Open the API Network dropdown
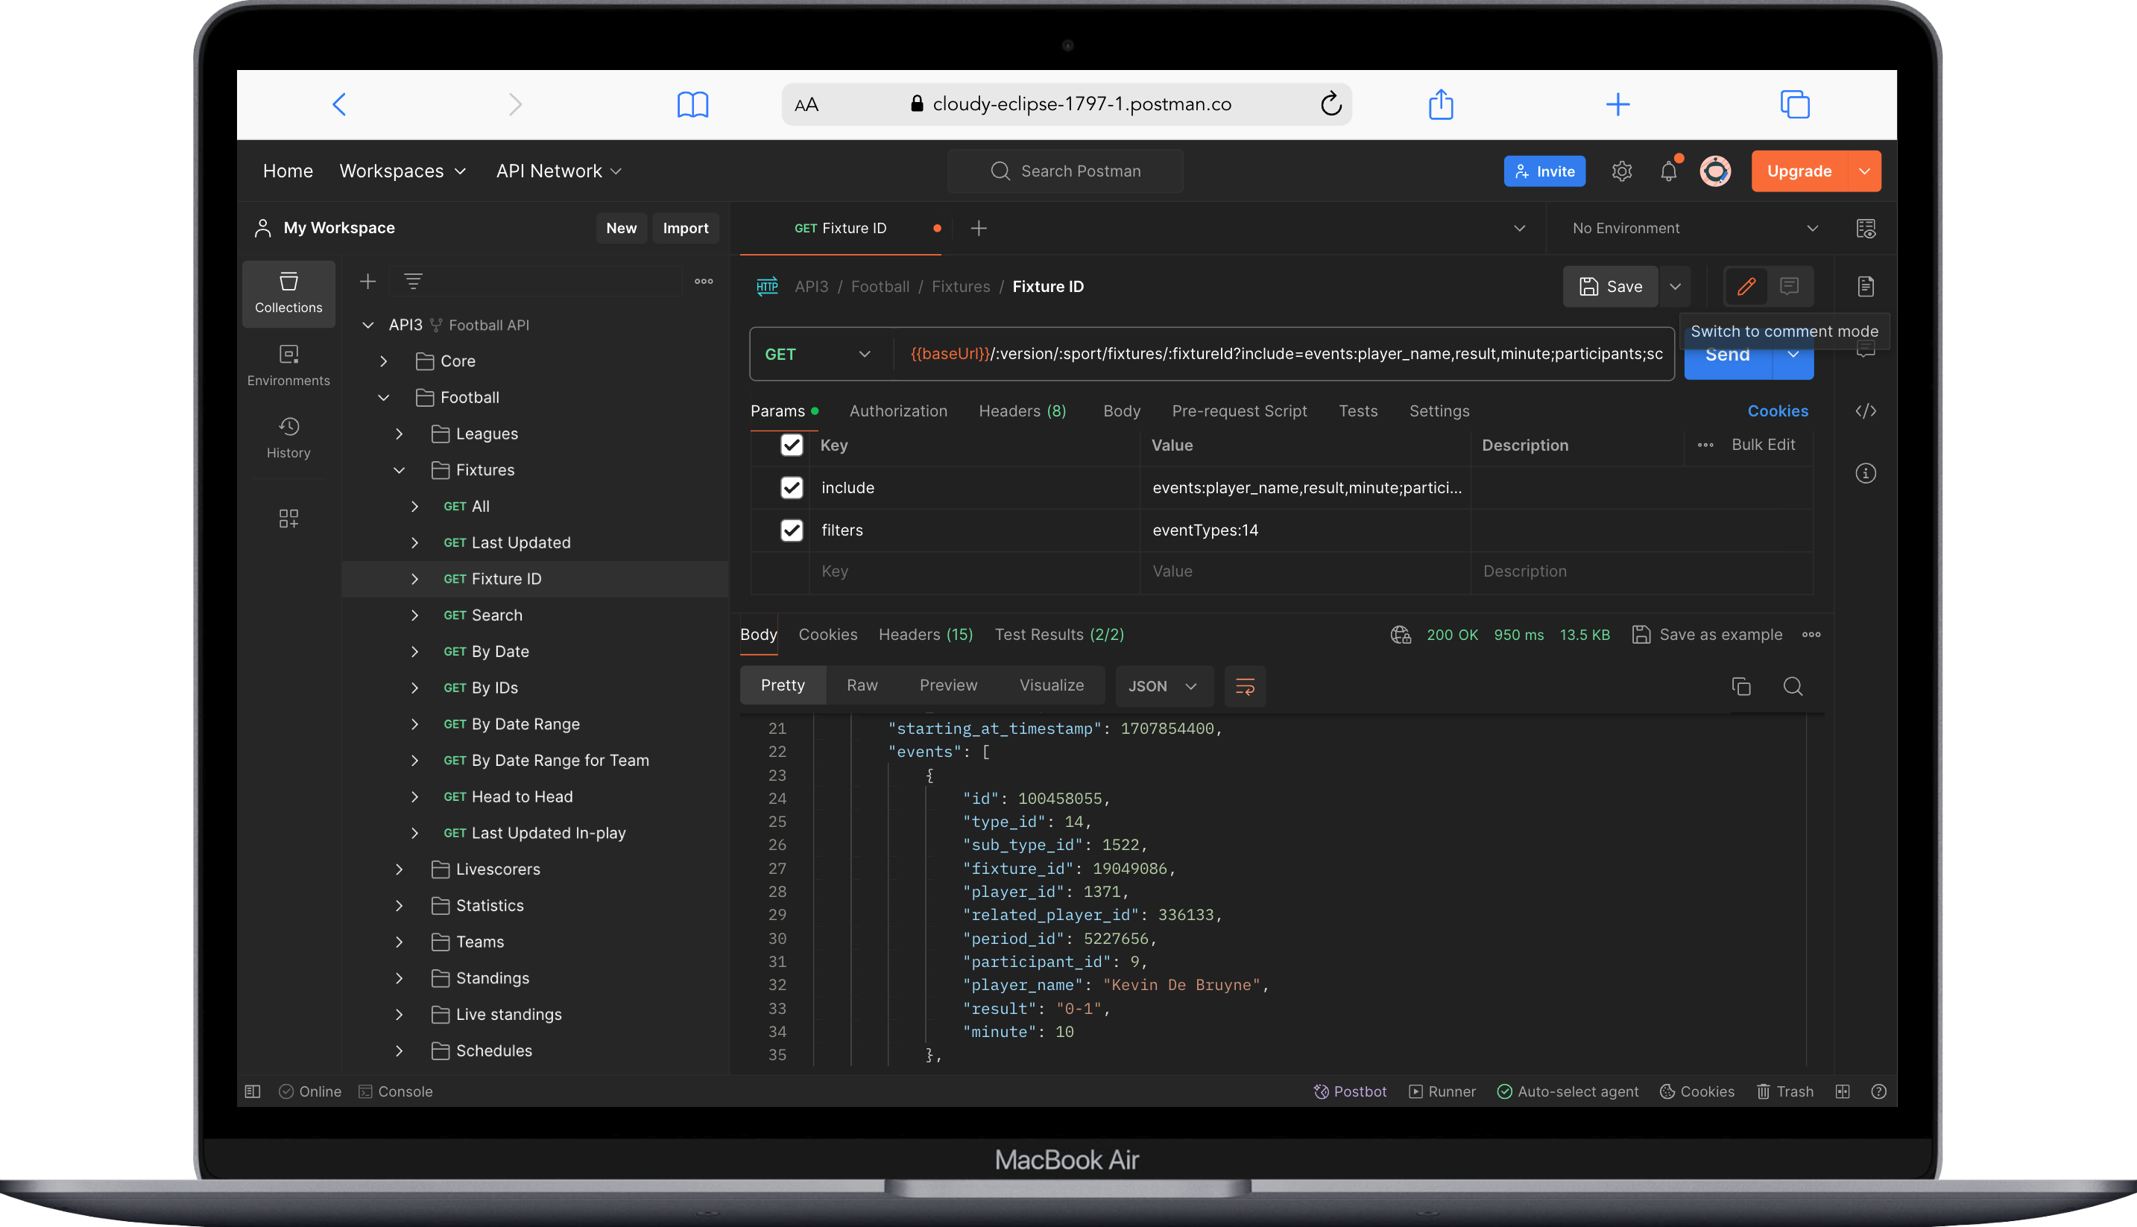This screenshot has height=1227, width=2137. (x=558, y=171)
